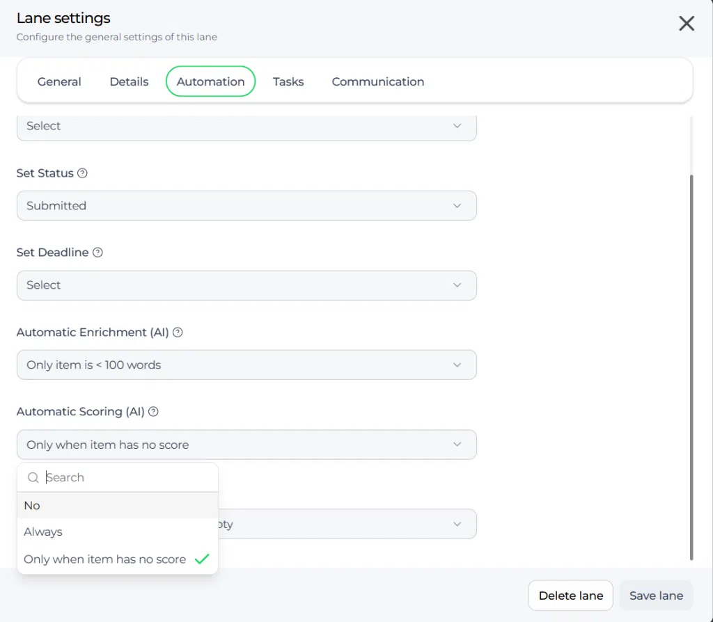This screenshot has width=713, height=622.
Task: Open the Automatic Enrichment (AI) dropdown
Action: (246, 365)
